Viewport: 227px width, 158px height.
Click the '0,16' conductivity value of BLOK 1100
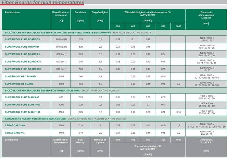(178, 112)
